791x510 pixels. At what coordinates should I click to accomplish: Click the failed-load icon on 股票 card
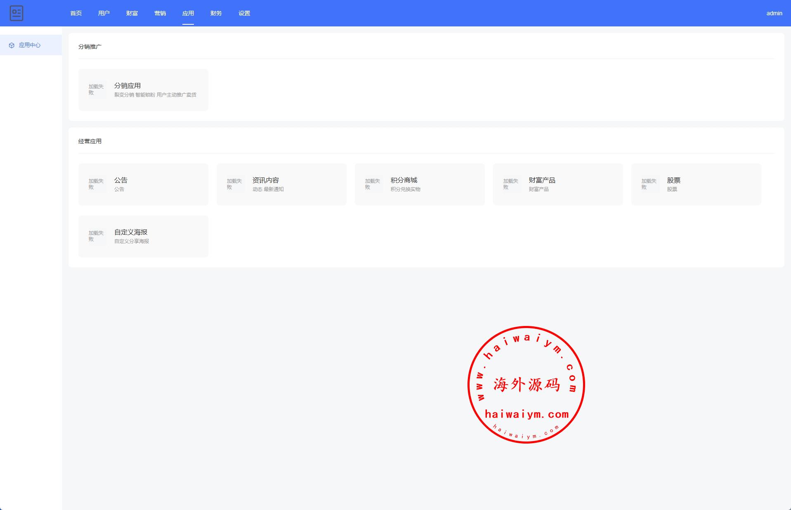tap(649, 184)
